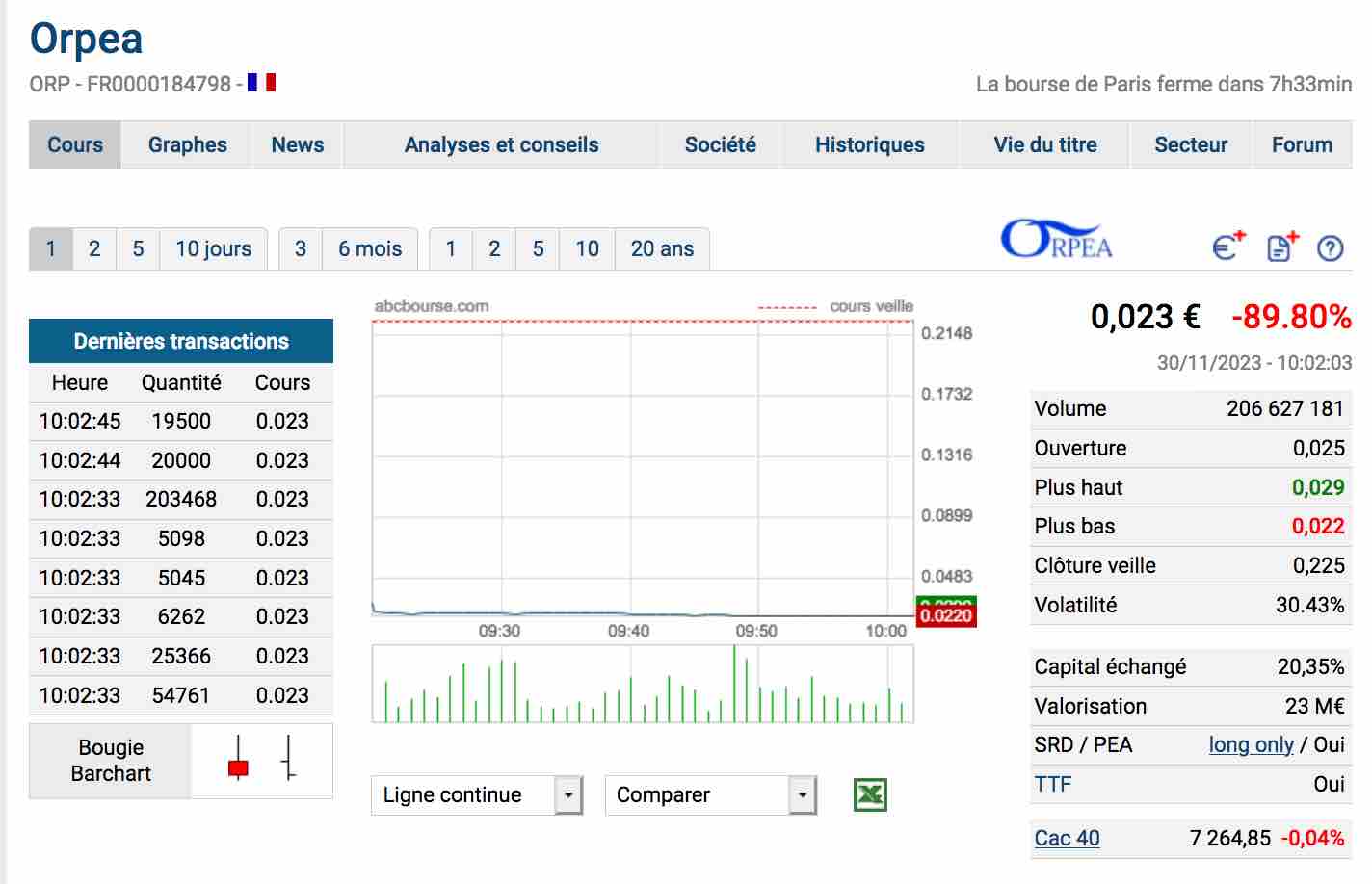This screenshot has width=1372, height=884.
Task: Select the 10:02:45 time cell
Action: (80, 421)
